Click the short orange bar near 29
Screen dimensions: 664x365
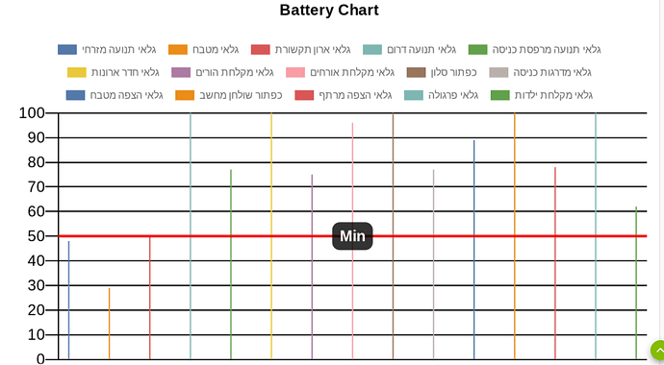(x=110, y=324)
